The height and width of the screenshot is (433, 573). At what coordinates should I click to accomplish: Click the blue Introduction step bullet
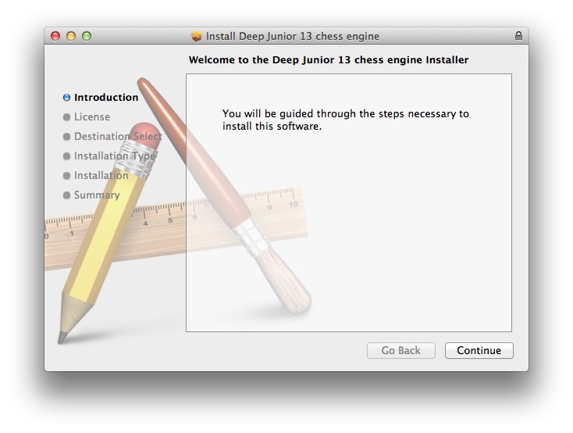(66, 98)
